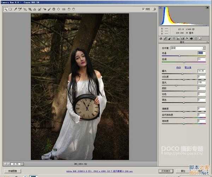
Task: Toggle the 预览 (Preview) checkbox
Action: click(143, 9)
